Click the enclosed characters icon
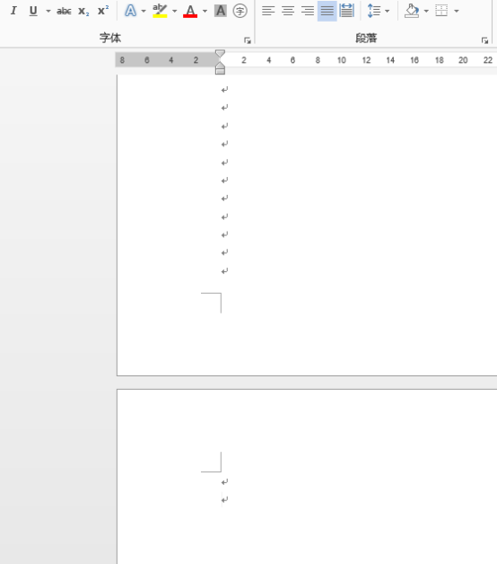The height and width of the screenshot is (564, 497). [x=240, y=11]
